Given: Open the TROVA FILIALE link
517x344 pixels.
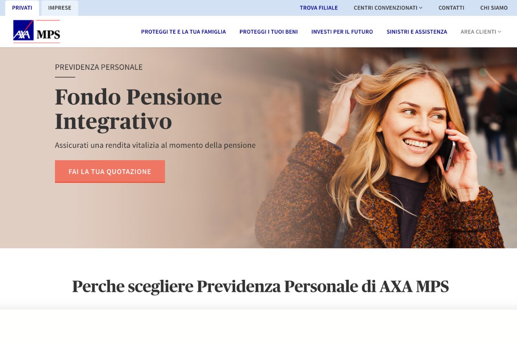Looking at the screenshot, I should coord(319,8).
